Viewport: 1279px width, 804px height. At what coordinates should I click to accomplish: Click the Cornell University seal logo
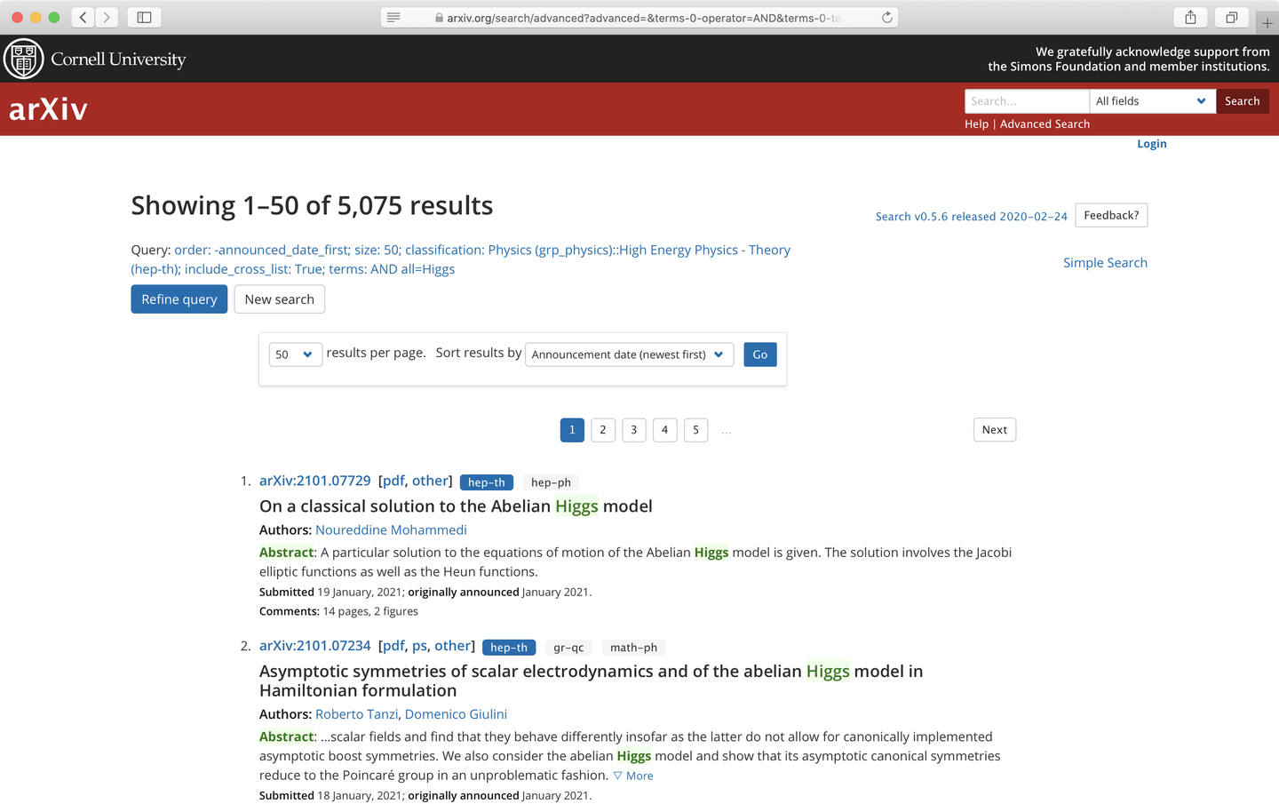click(x=24, y=59)
